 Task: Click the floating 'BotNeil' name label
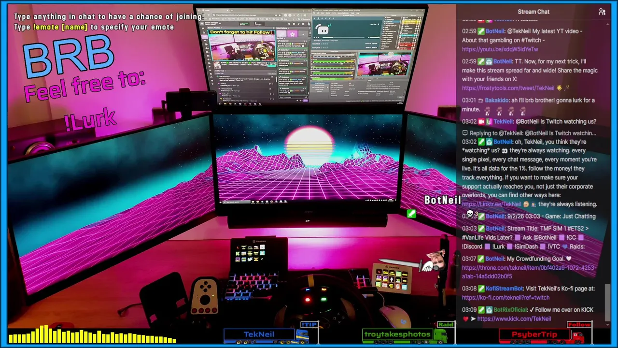pos(442,200)
